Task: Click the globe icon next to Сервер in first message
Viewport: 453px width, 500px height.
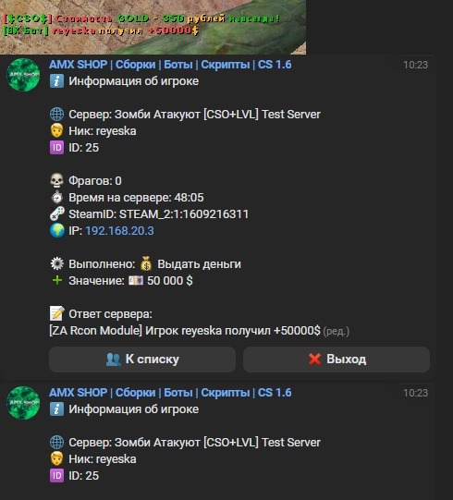Action: 56,115
